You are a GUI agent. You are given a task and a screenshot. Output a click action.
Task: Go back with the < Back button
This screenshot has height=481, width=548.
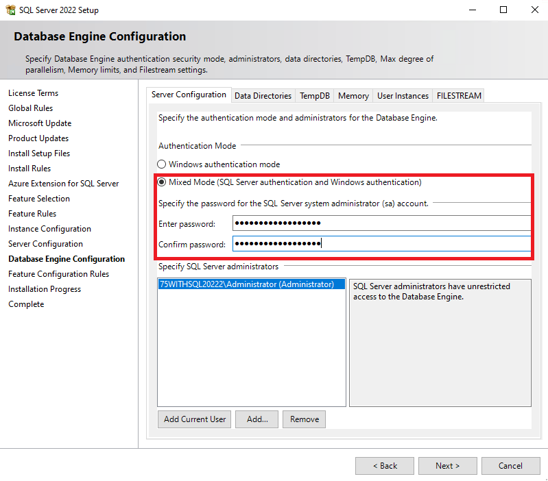point(385,466)
